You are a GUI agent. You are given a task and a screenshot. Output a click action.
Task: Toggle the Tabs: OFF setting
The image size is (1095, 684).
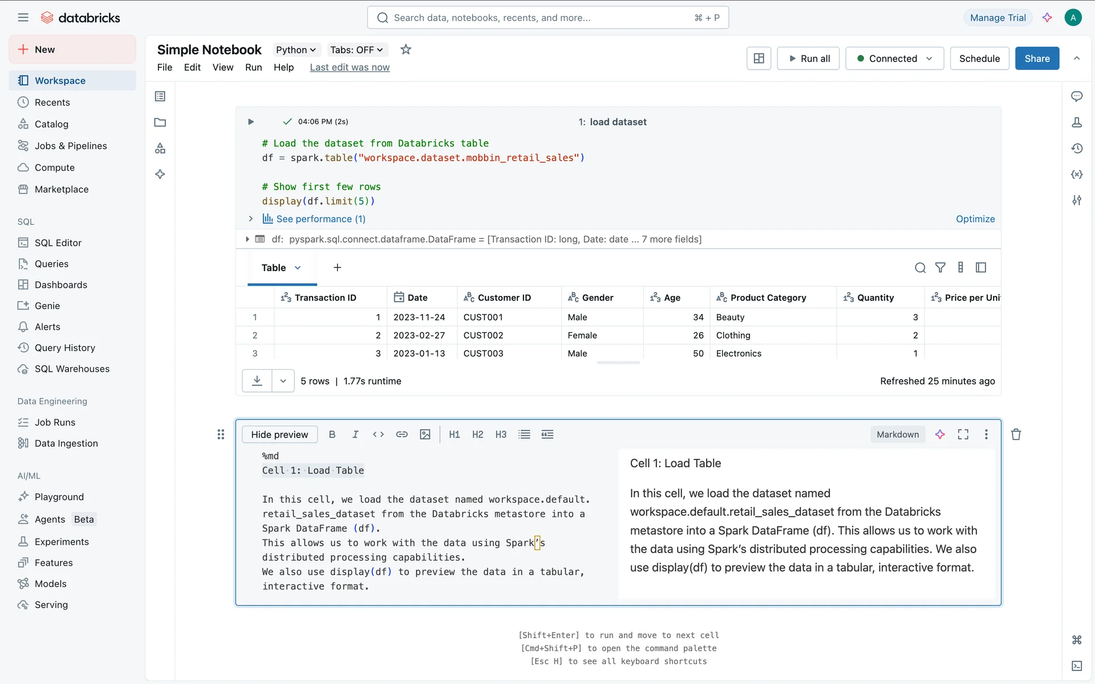[356, 50]
